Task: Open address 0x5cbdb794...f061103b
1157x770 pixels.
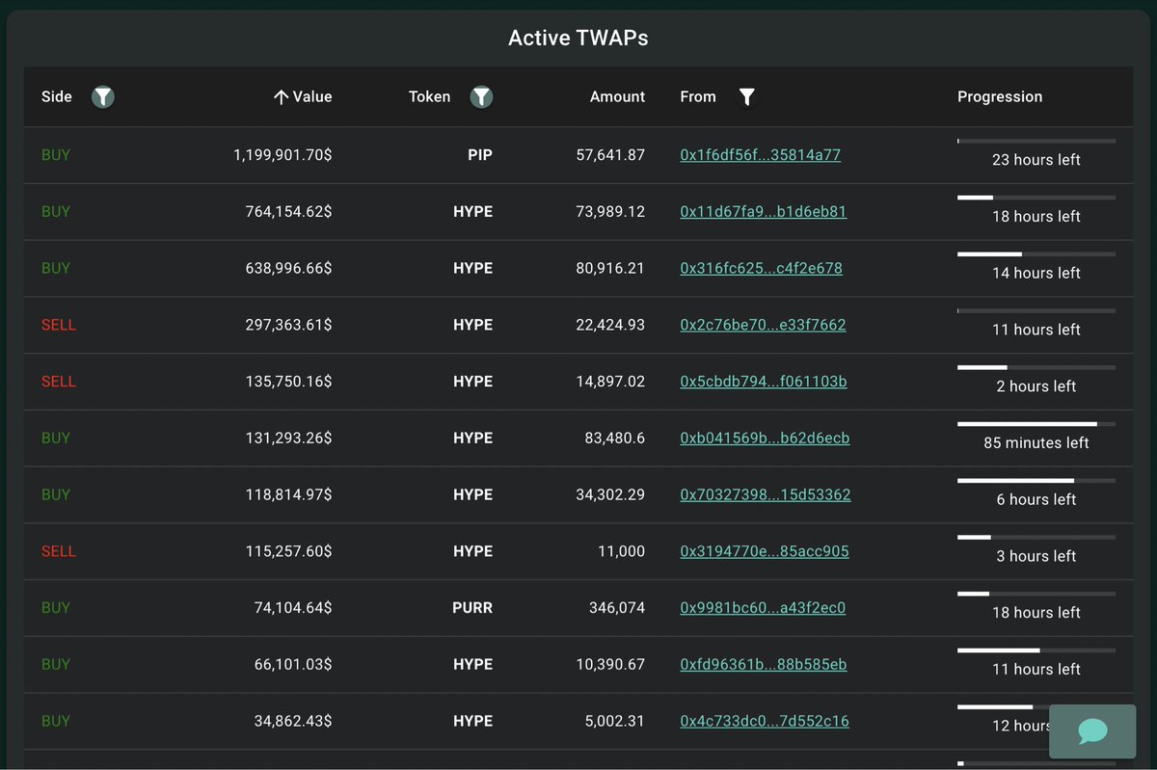Action: tap(764, 382)
